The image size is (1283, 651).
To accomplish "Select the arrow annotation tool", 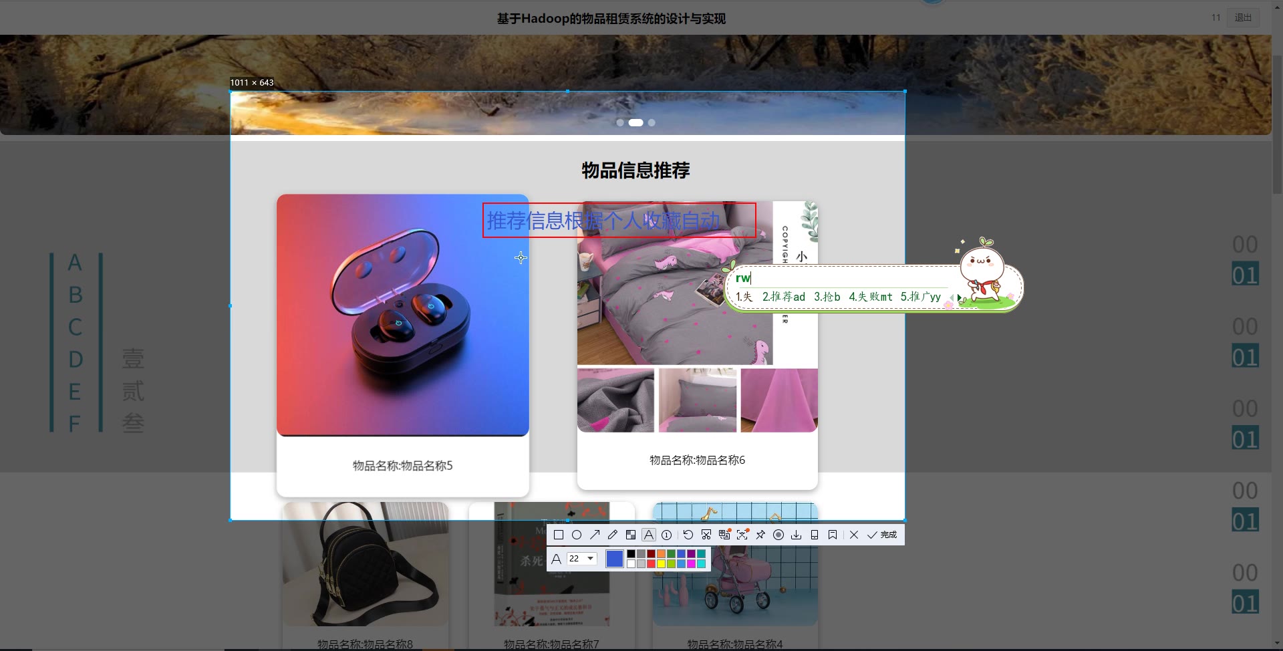I will tap(595, 535).
